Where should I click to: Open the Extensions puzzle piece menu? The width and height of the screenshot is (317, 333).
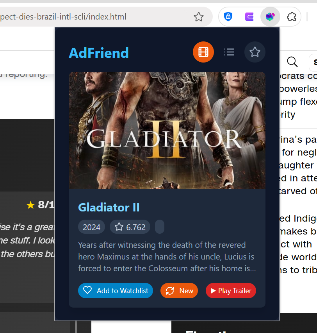tap(291, 16)
